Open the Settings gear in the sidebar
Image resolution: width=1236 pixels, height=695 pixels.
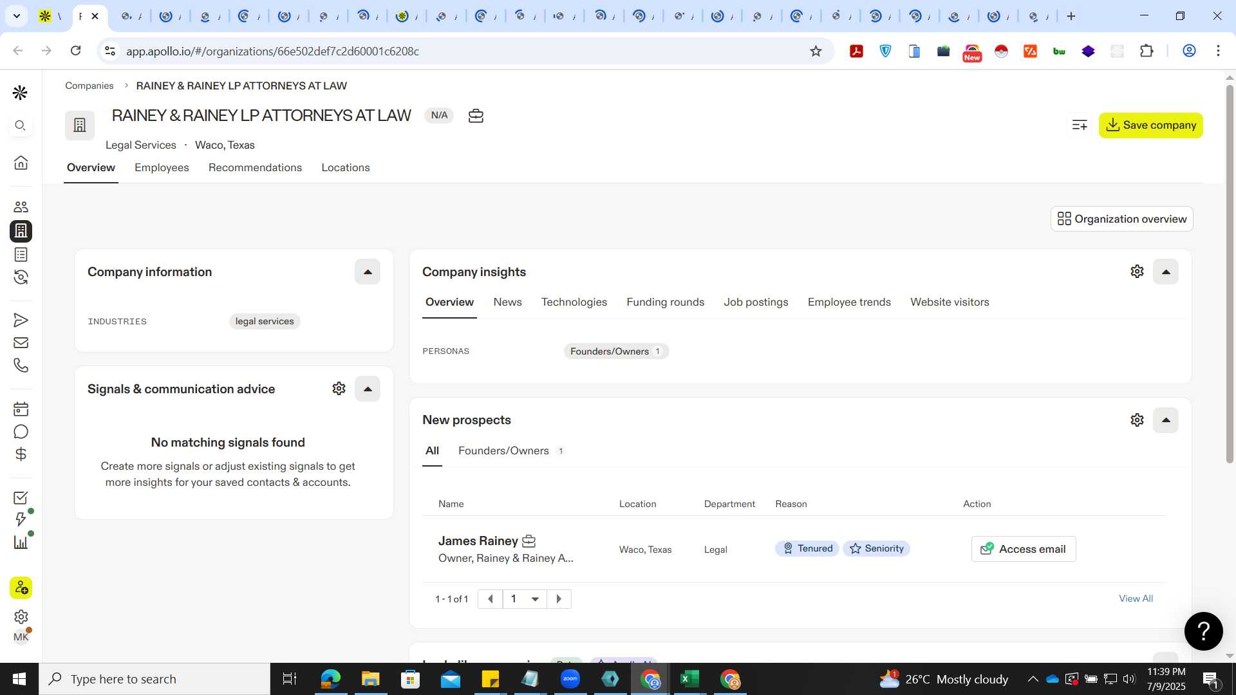(x=21, y=616)
